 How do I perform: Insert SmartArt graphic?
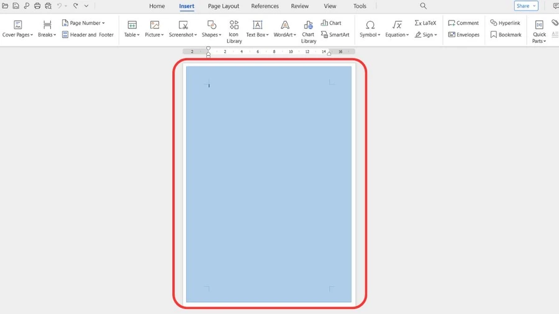pyautogui.click(x=335, y=35)
